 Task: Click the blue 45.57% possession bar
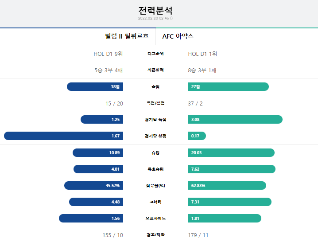tap(94, 186)
